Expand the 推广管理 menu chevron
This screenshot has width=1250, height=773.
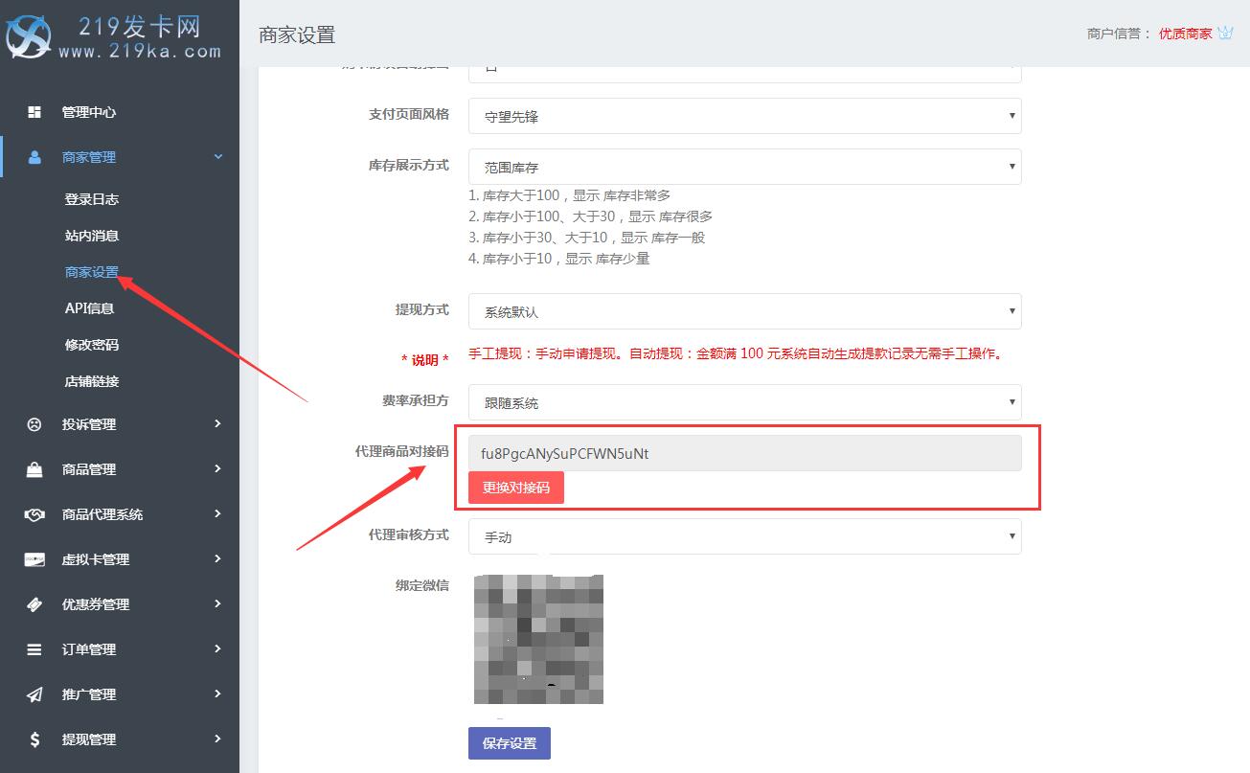point(217,693)
